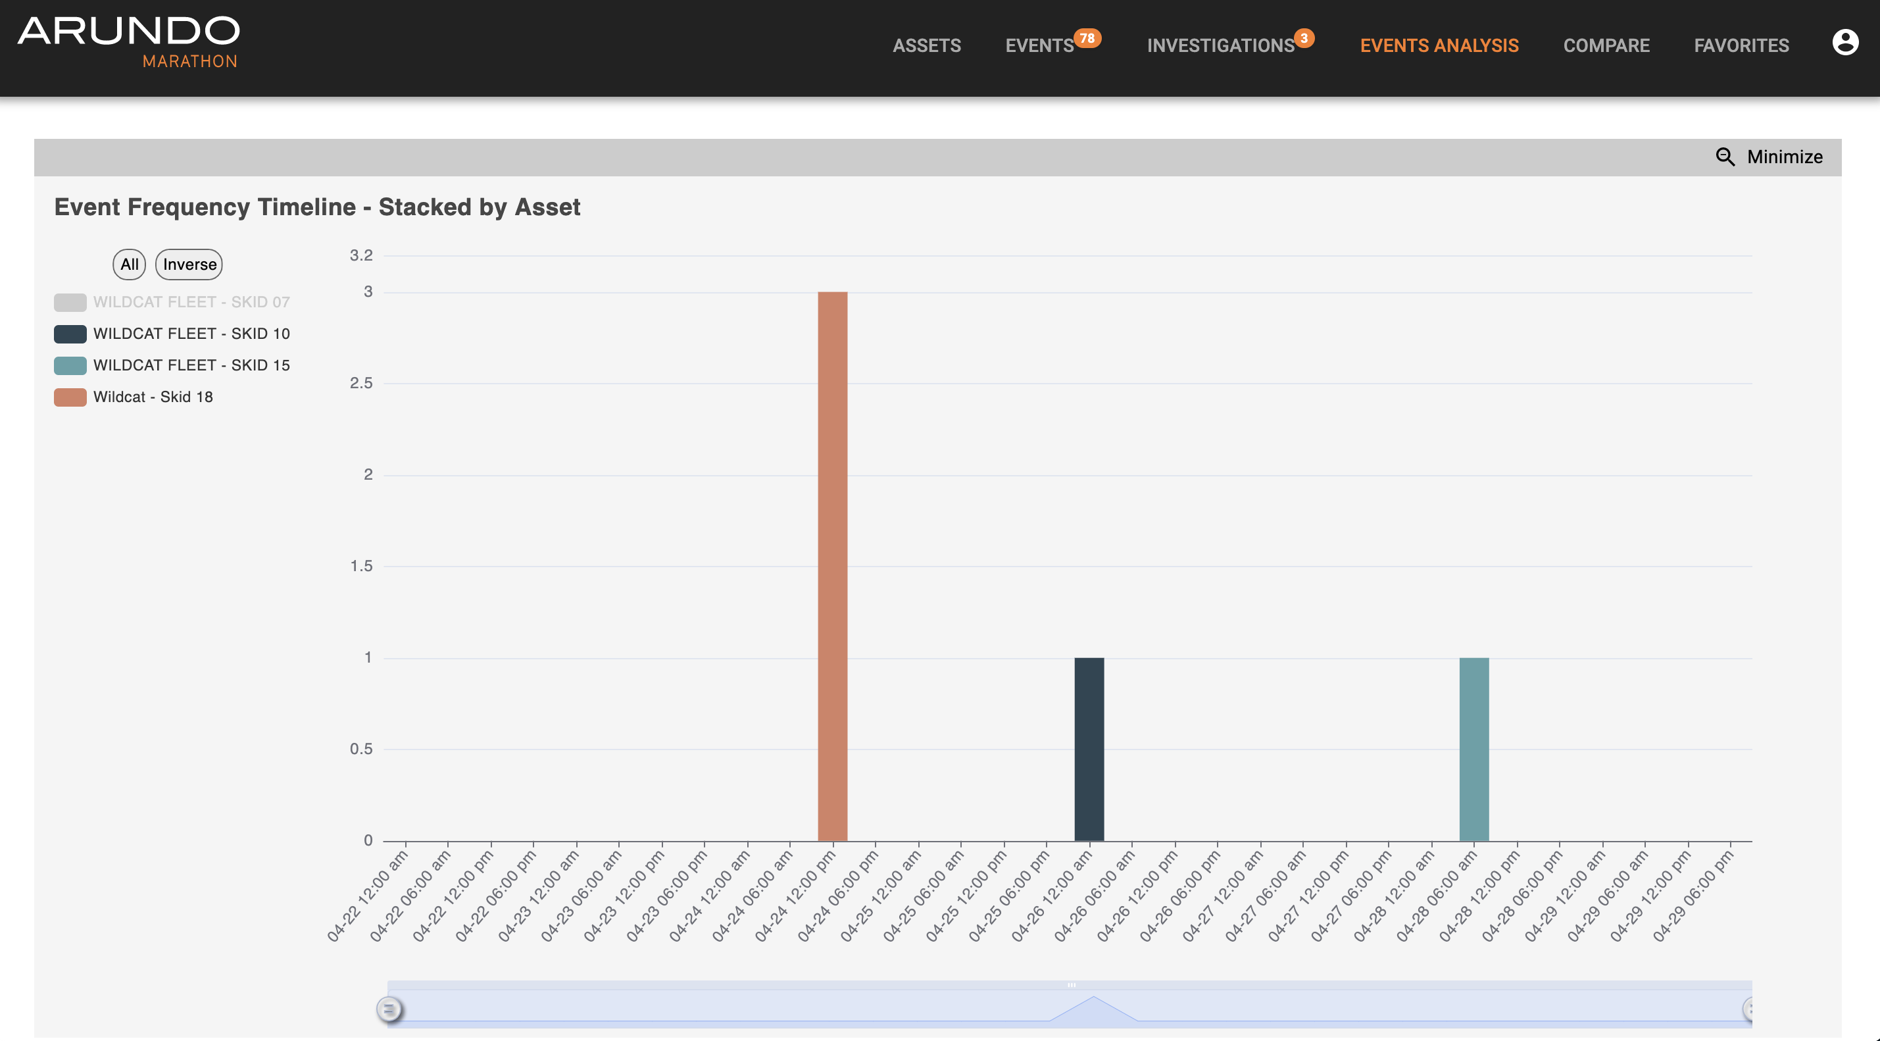Click the left zoom slider handle
This screenshot has width=1880, height=1041.
click(389, 1009)
